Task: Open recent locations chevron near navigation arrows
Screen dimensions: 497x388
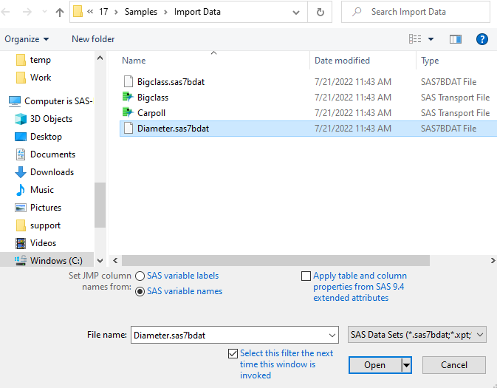Action: coord(45,12)
